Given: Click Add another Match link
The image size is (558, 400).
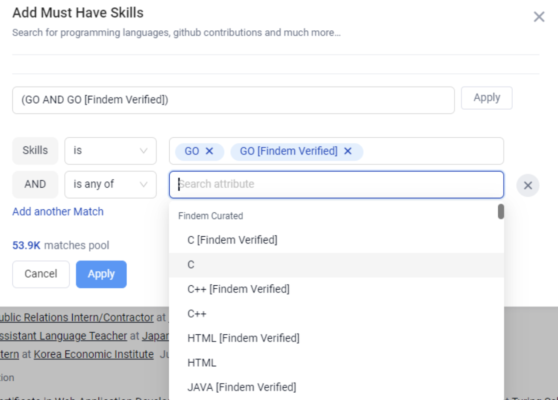Looking at the screenshot, I should point(58,212).
